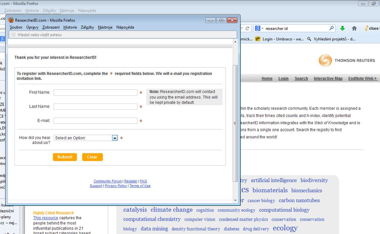
Task: Open the FAQ link
Action: [x=144, y=181]
